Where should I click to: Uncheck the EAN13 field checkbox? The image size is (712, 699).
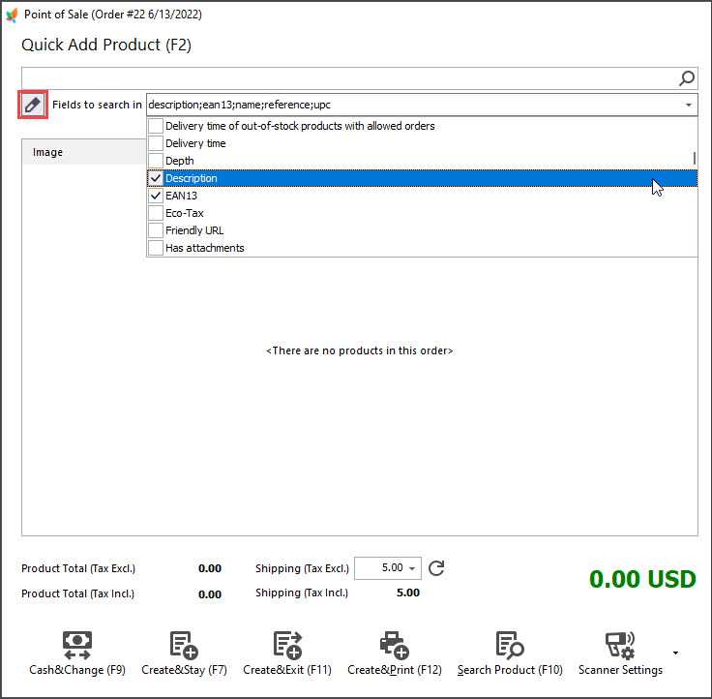pos(156,196)
